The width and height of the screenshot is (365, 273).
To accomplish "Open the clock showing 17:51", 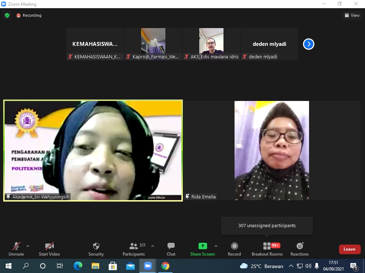I will pyautogui.click(x=333, y=266).
